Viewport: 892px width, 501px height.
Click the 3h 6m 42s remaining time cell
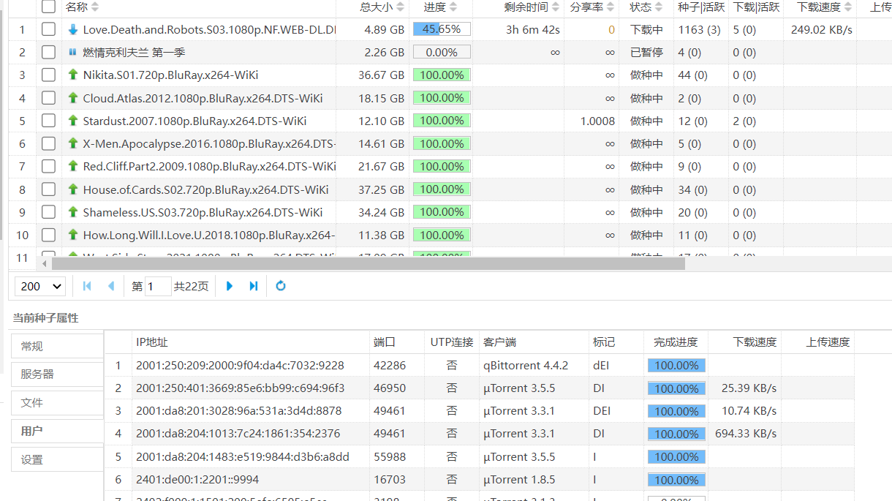coord(533,30)
